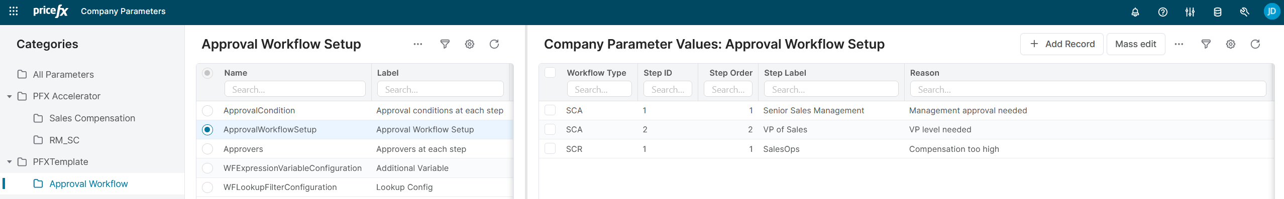Select the WFLookupFilterConfiguration radio button

(207, 187)
